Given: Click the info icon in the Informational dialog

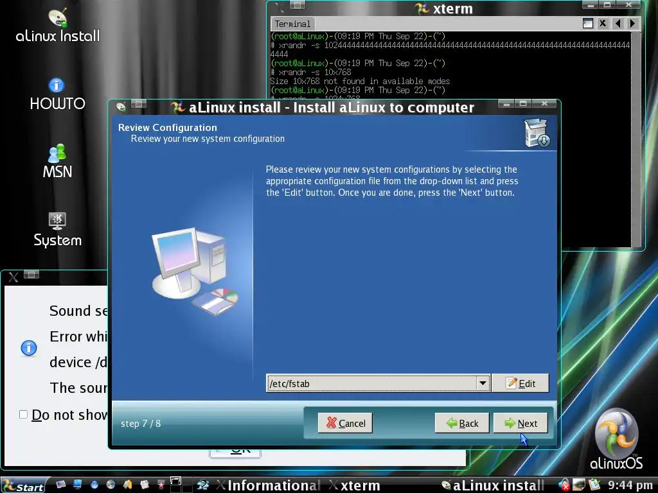Looking at the screenshot, I should (x=29, y=348).
